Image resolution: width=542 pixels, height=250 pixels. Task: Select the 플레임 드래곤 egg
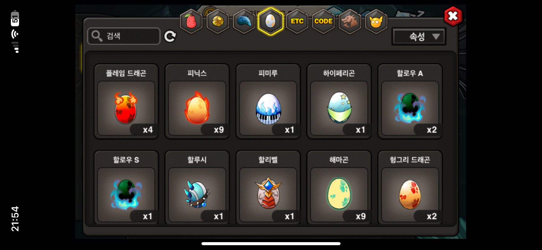126,101
